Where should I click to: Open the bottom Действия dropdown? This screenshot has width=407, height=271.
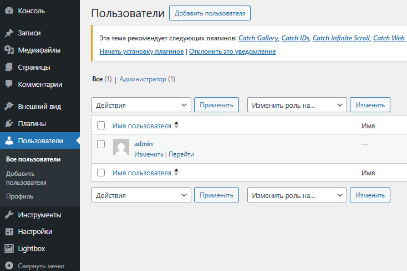point(141,195)
